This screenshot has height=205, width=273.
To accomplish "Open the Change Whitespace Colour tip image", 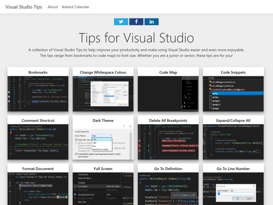I will 103,94.
